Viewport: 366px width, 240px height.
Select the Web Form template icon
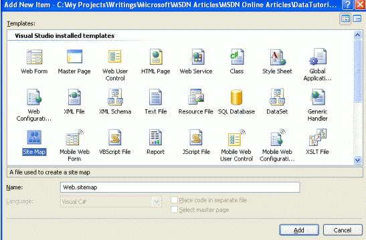coord(34,57)
